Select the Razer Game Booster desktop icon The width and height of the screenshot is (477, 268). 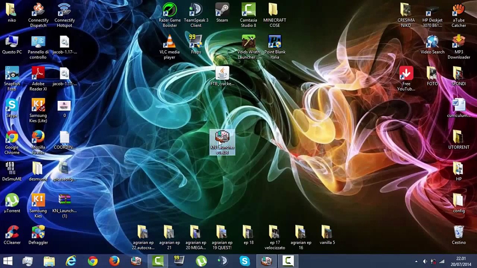tap(170, 15)
